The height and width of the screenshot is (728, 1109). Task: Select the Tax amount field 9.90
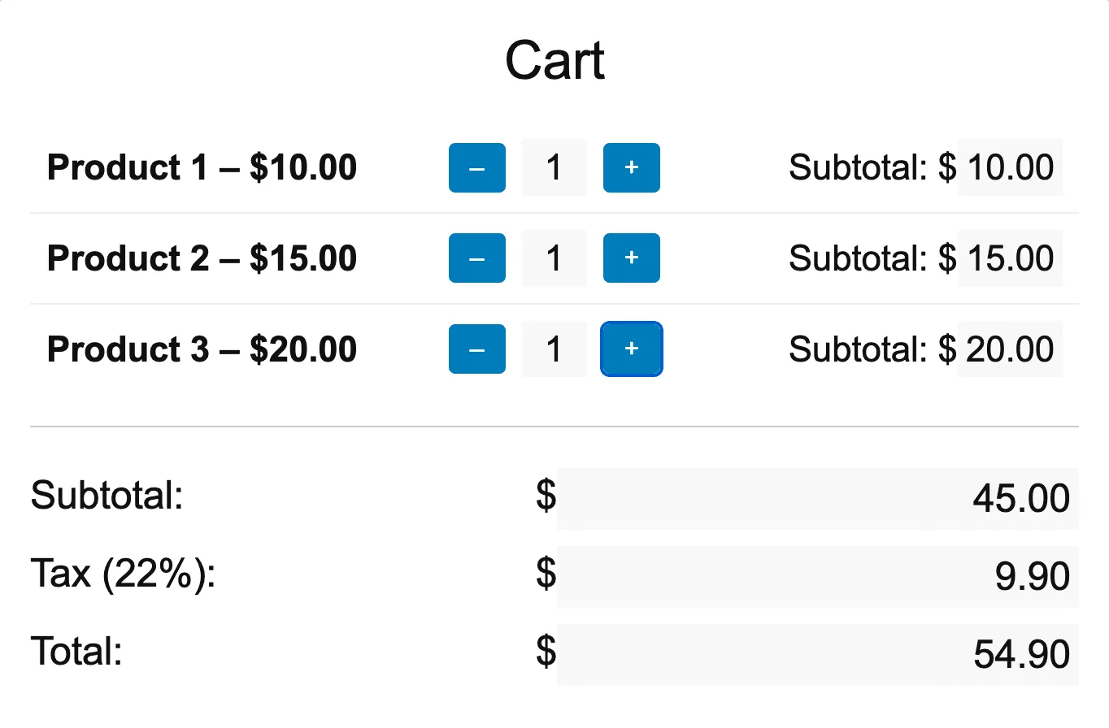pyautogui.click(x=817, y=576)
